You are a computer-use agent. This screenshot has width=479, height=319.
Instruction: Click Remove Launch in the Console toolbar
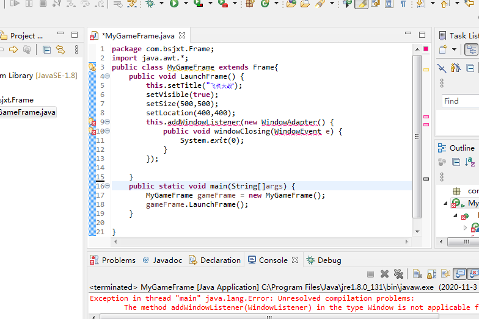tap(385, 274)
